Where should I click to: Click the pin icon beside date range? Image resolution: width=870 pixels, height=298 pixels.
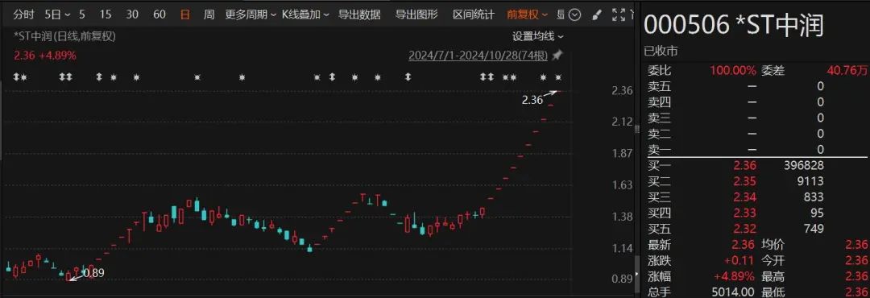[x=557, y=56]
